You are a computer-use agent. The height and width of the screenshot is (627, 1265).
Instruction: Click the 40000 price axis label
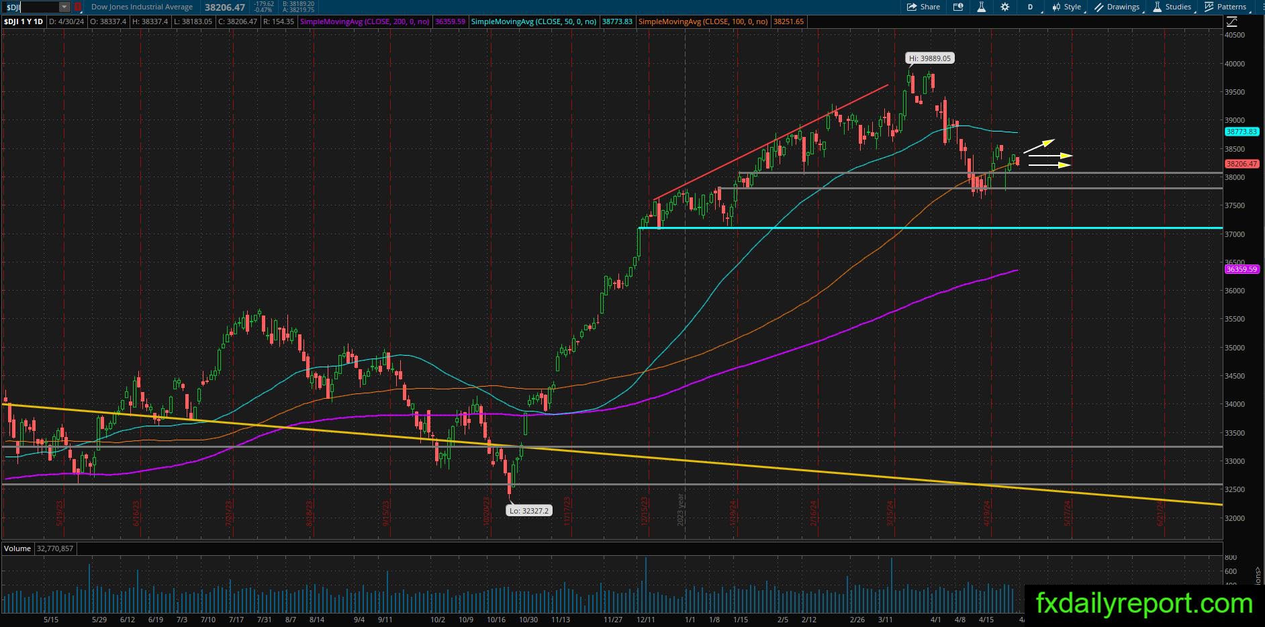(x=1235, y=64)
